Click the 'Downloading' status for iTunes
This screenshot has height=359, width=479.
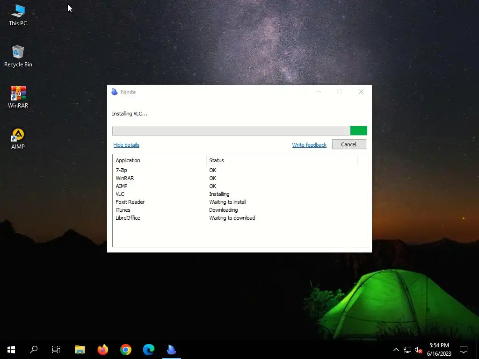[223, 210]
